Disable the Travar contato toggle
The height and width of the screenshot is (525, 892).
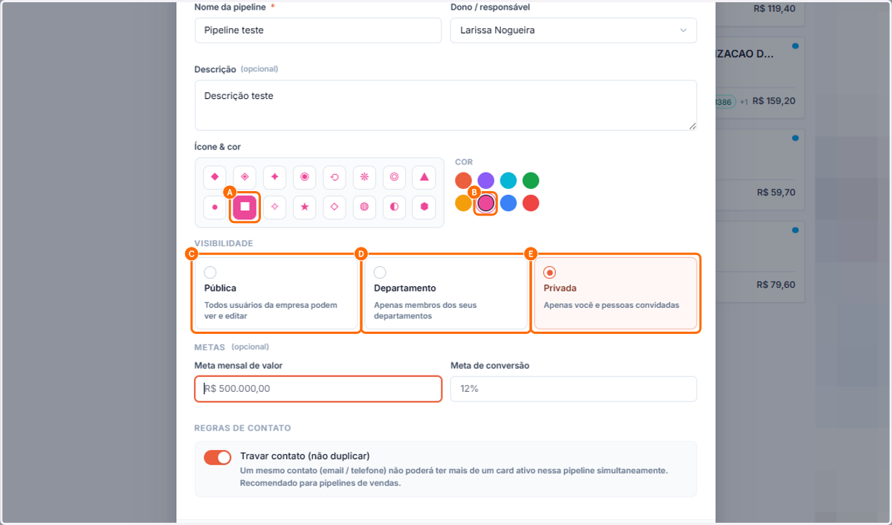click(x=218, y=457)
